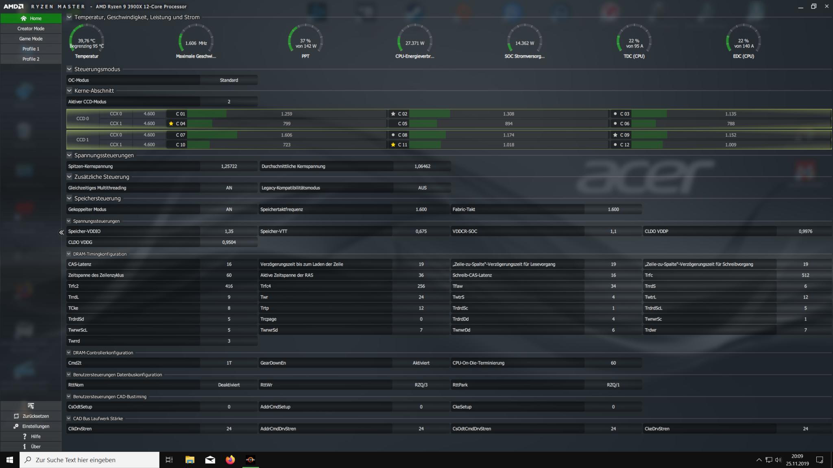Collapse the upper Spannungssteuerungen section with Spitzen-Kernspannung
Image resolution: width=833 pixels, height=468 pixels.
tap(69, 155)
